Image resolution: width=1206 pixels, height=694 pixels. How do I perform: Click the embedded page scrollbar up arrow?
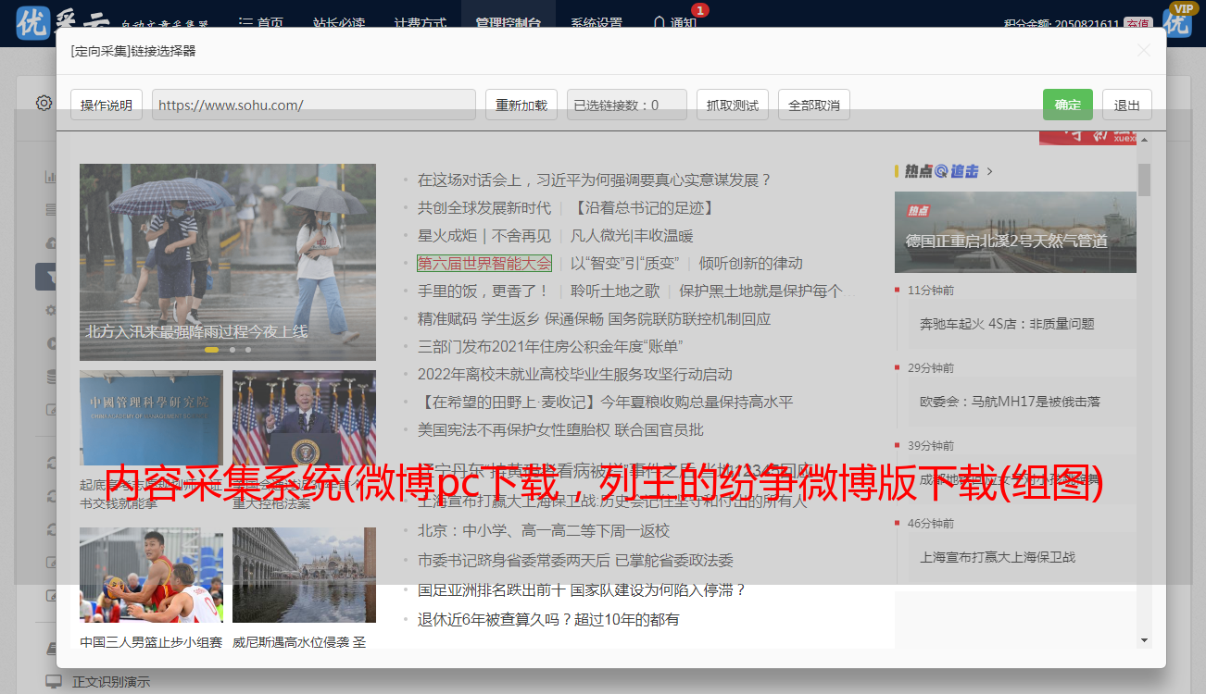pos(1144,139)
